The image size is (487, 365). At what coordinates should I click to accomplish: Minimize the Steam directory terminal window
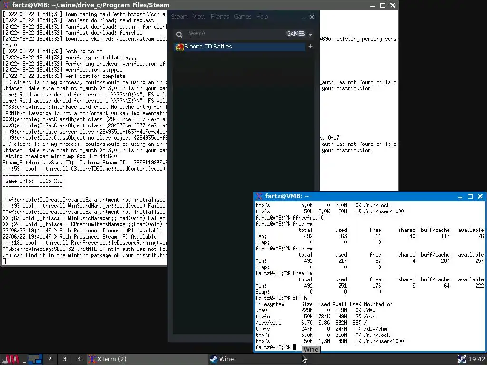pyautogui.click(x=373, y=6)
